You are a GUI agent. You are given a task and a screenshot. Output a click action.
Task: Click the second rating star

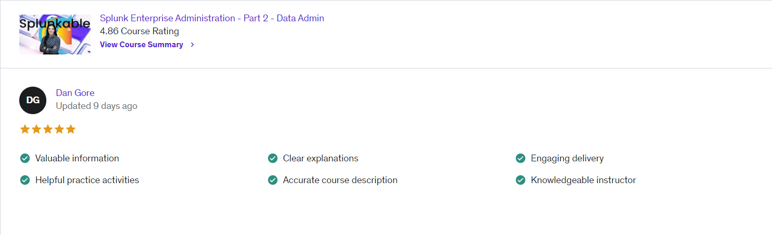[x=36, y=129]
